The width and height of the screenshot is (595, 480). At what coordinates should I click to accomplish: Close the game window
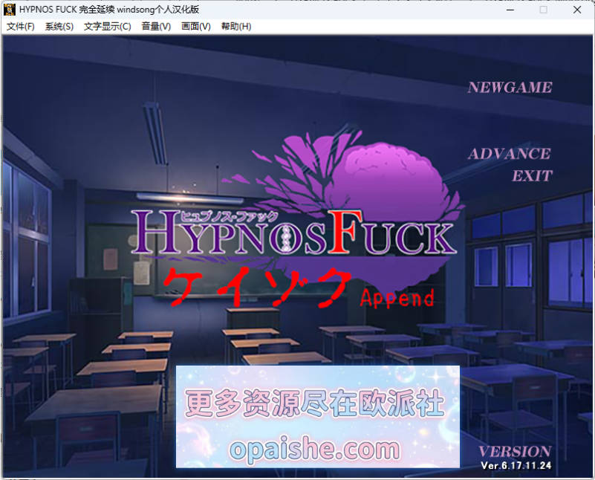[x=577, y=10]
